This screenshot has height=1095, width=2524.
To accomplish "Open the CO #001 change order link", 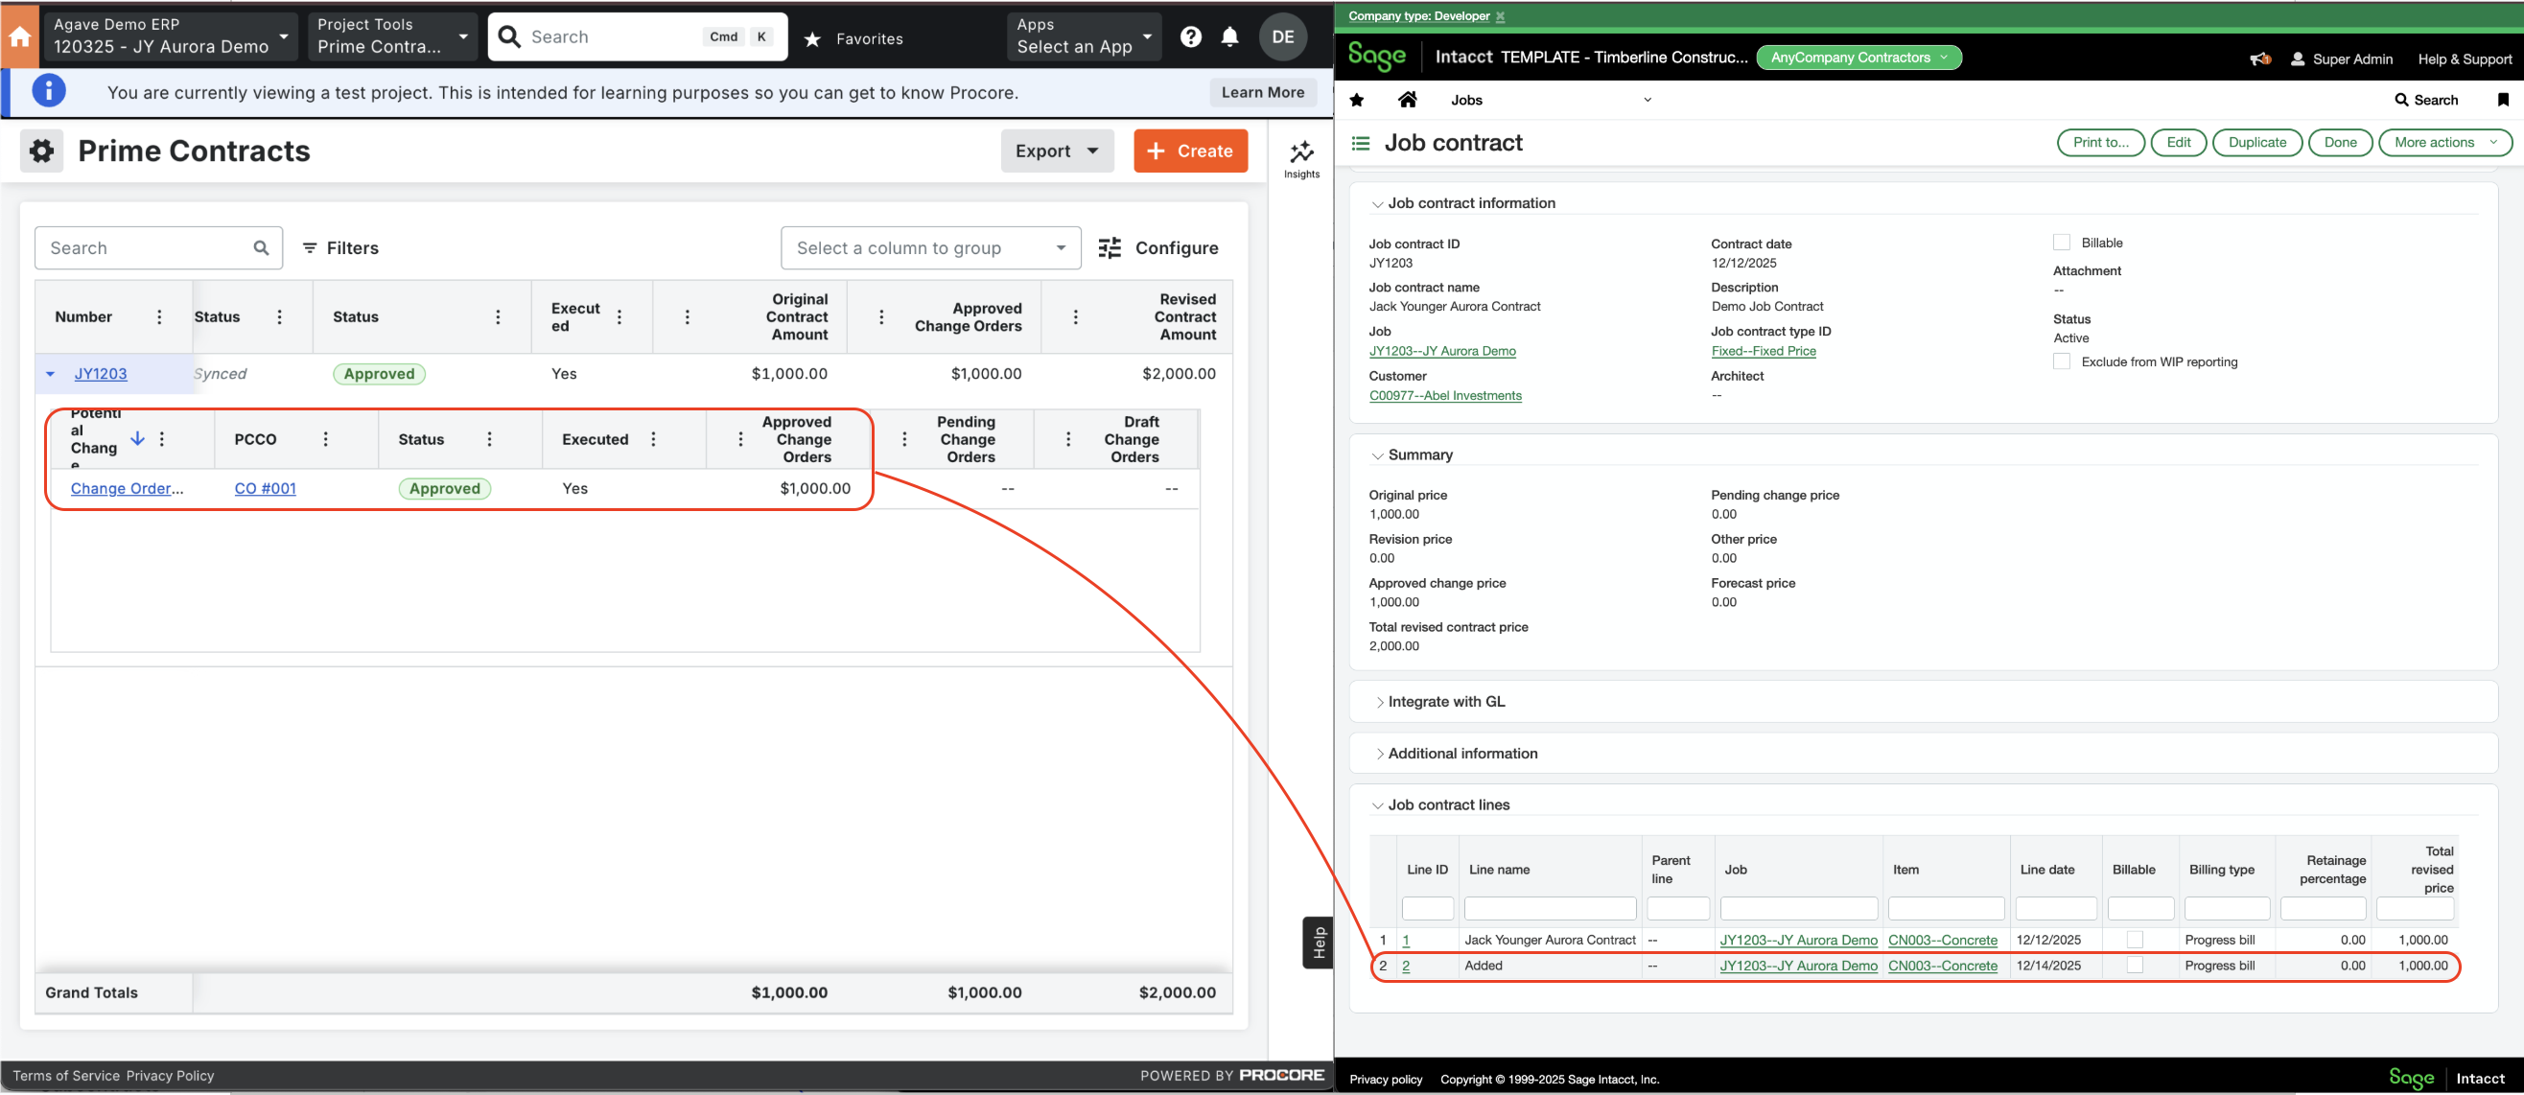I will pyautogui.click(x=265, y=488).
